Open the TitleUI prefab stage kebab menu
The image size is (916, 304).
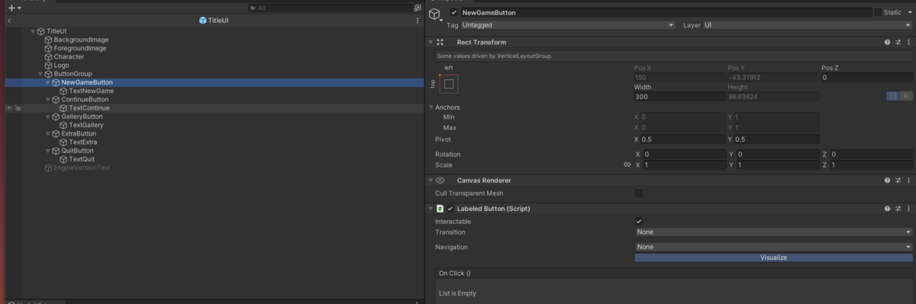(x=418, y=21)
